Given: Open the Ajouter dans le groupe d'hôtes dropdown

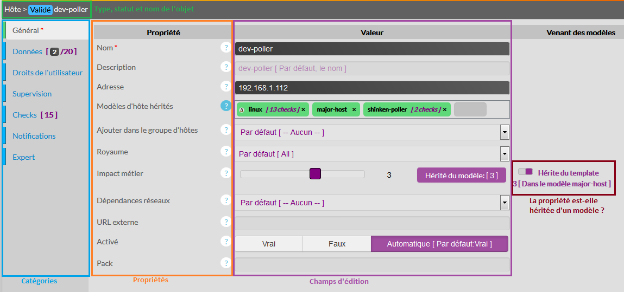Looking at the screenshot, I should 504,132.
